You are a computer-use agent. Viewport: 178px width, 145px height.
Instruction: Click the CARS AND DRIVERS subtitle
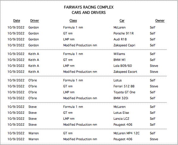pos(89,12)
